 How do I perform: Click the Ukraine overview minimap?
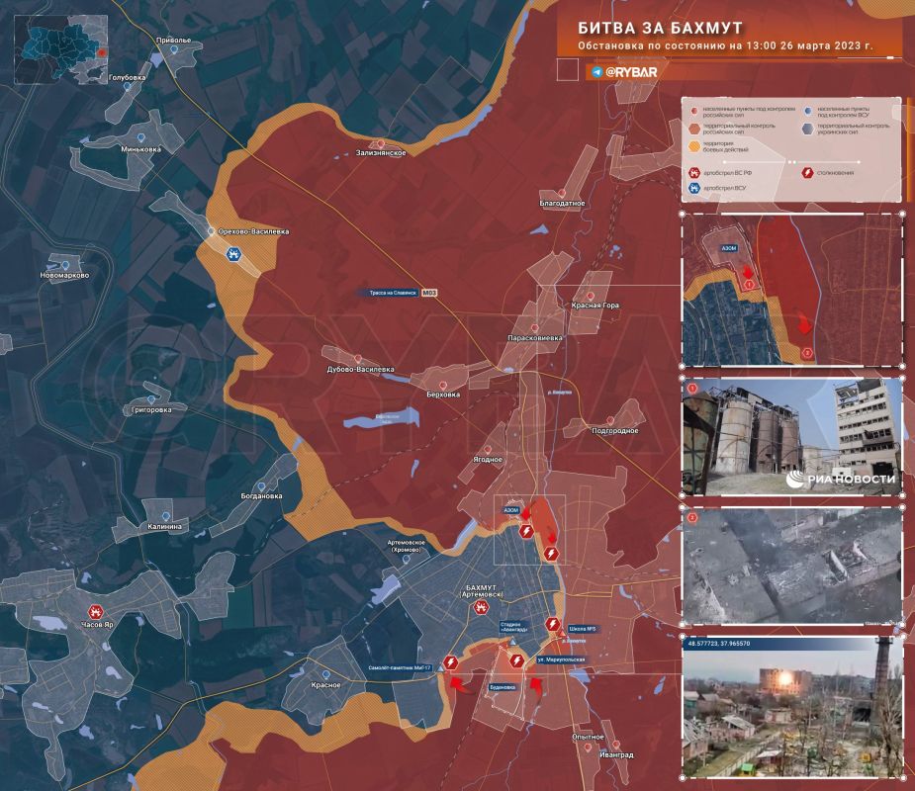[61, 49]
